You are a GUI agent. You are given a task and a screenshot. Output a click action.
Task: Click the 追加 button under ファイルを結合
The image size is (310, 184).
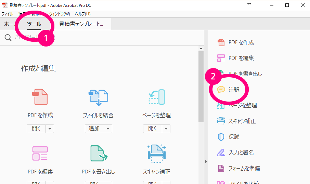pos(94,129)
